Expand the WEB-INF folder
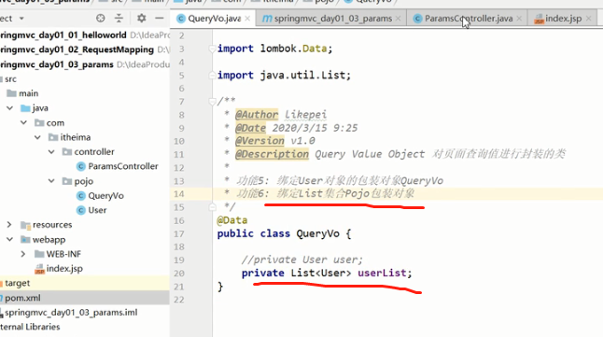Image resolution: width=603 pixels, height=337 pixels. (x=23, y=254)
